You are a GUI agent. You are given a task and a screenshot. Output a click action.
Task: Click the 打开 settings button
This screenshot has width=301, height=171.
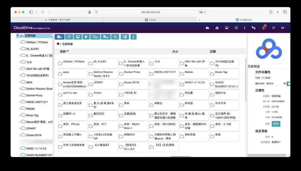(276, 124)
